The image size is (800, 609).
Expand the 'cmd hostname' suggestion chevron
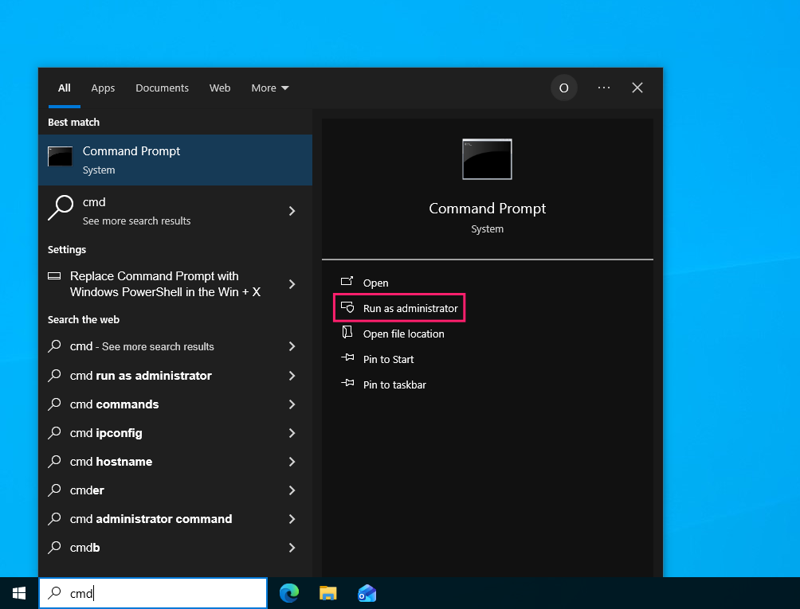292,462
